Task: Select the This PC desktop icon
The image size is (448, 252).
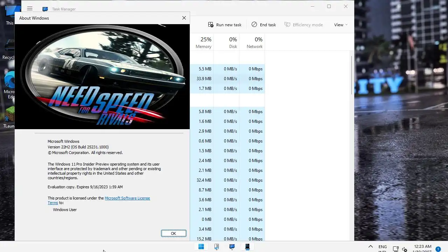Action: [9, 15]
